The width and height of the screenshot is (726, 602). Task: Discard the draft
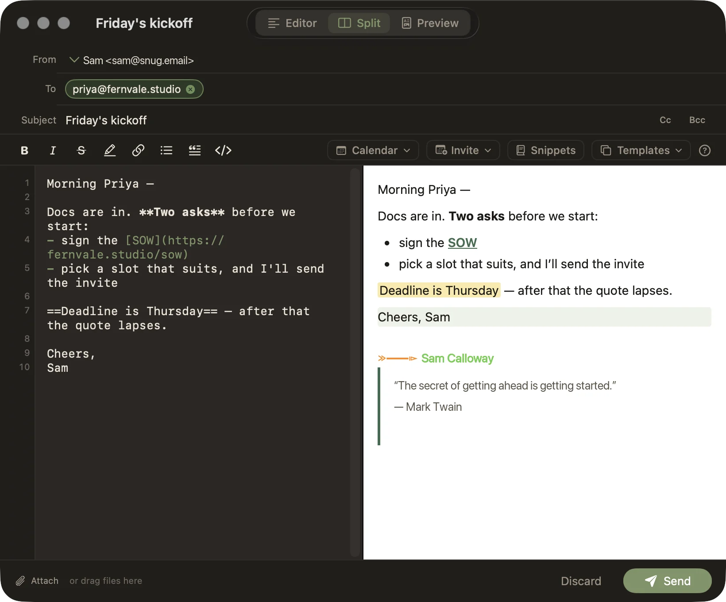tap(581, 581)
